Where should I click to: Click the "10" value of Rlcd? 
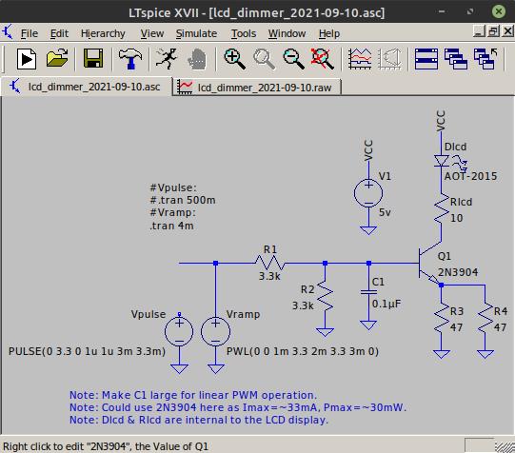[x=457, y=218]
